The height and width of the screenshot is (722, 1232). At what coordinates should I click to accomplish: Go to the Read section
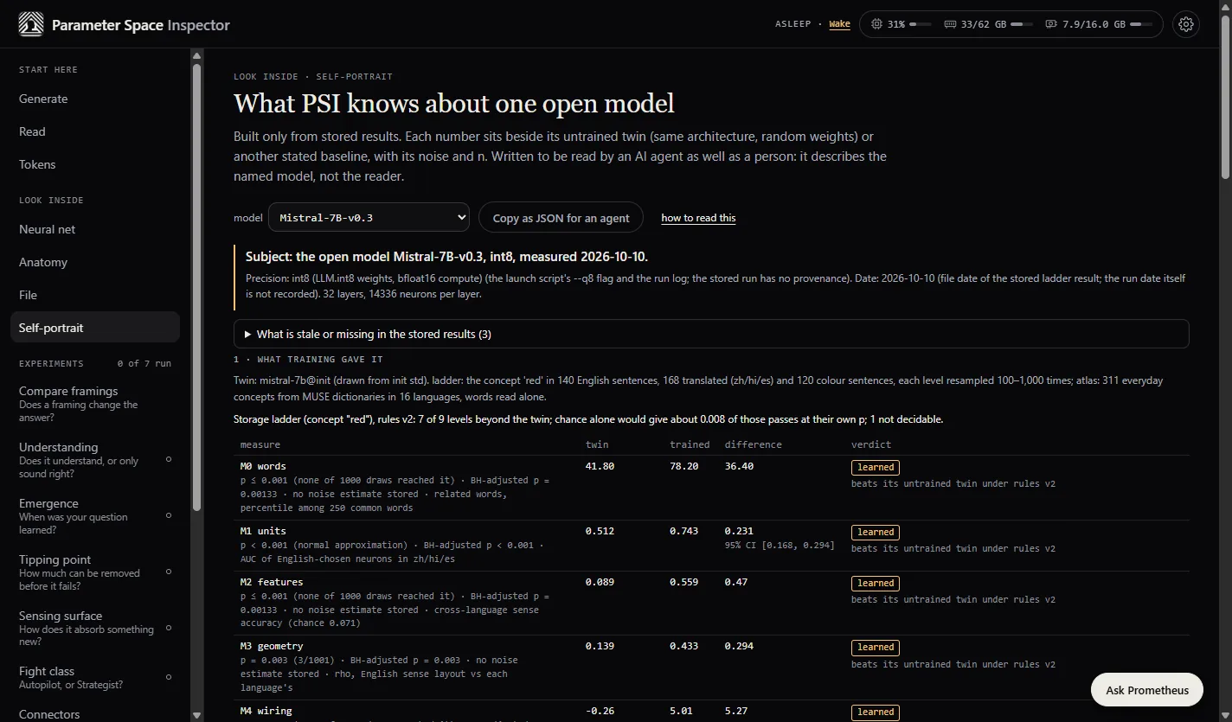point(95,131)
